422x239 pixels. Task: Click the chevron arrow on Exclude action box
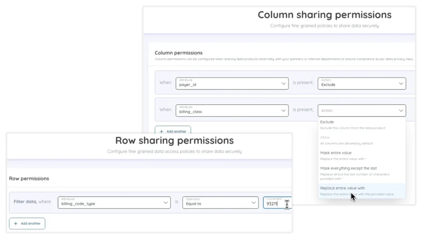click(401, 84)
